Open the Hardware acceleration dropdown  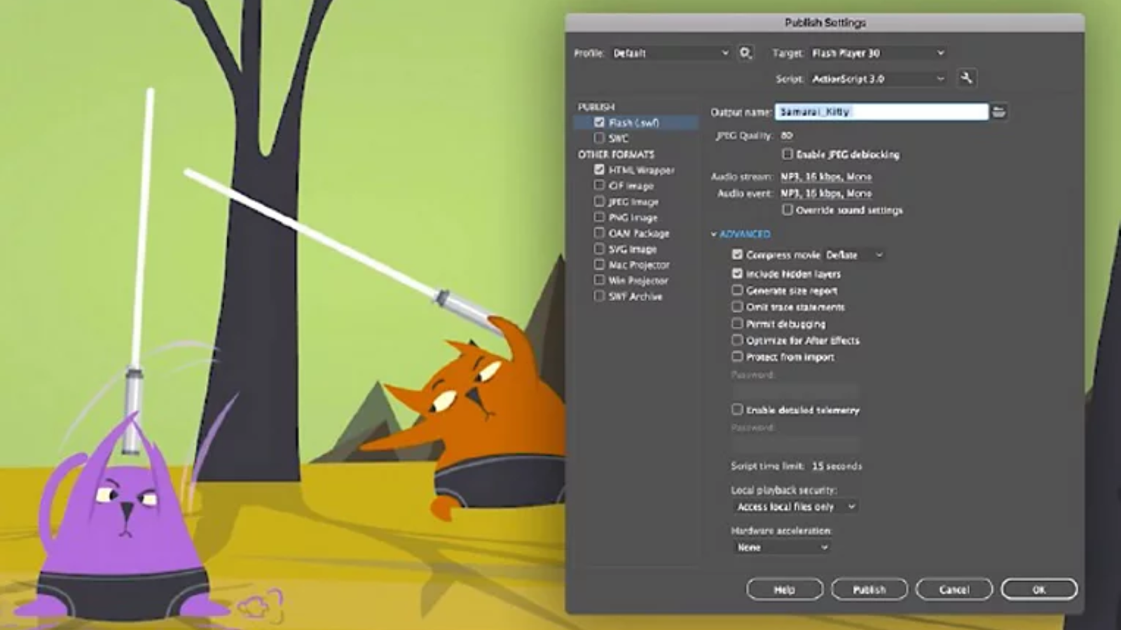780,547
